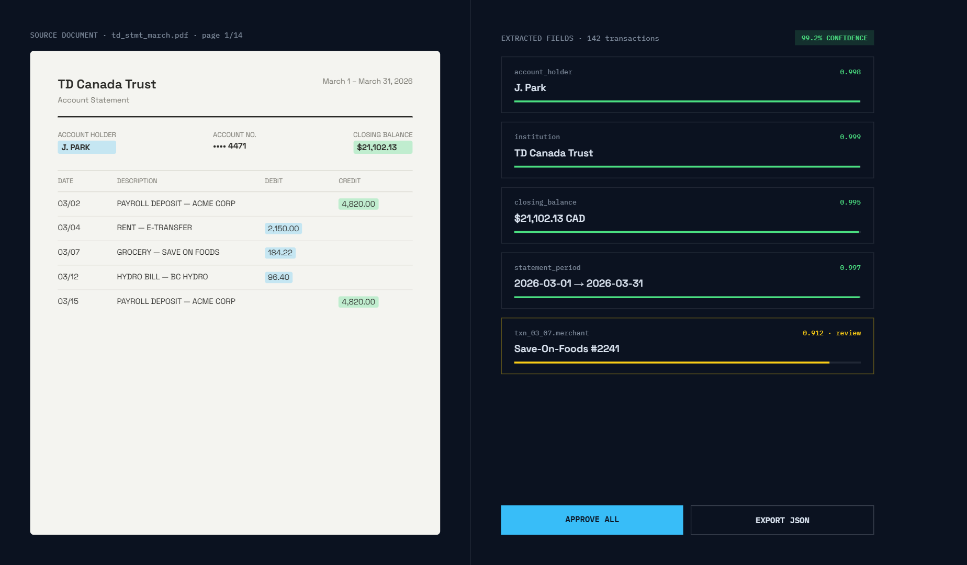Click the 03/04 date cell
967x565 pixels.
pos(69,228)
